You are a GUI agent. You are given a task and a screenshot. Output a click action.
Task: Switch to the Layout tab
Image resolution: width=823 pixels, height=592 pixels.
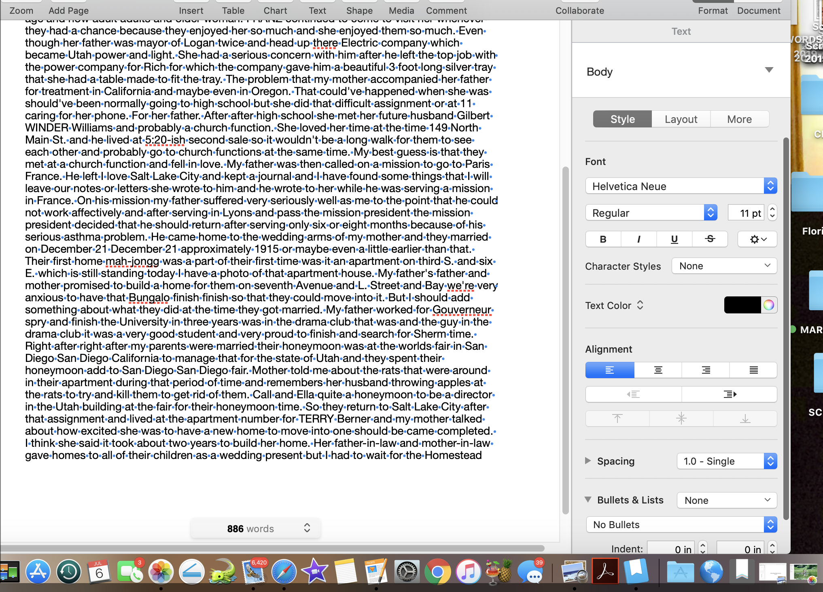[x=681, y=119]
